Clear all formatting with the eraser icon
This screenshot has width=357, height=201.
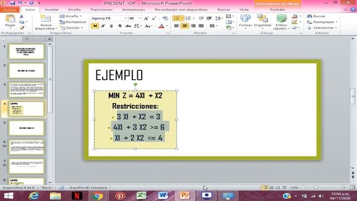165,18
